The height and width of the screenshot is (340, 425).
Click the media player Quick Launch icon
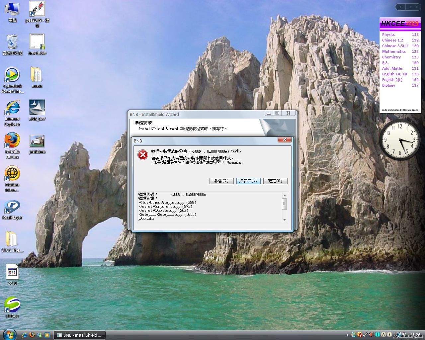tap(47, 335)
